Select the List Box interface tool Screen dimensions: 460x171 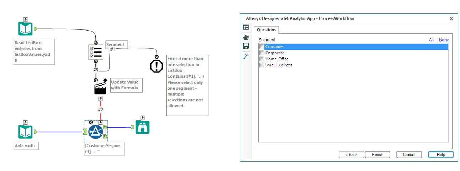[95, 52]
